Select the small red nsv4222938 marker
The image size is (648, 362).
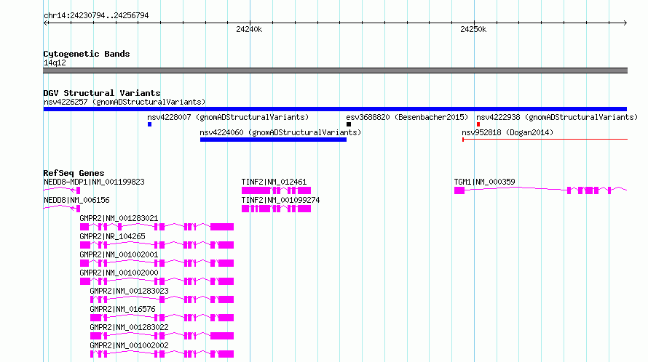click(478, 124)
